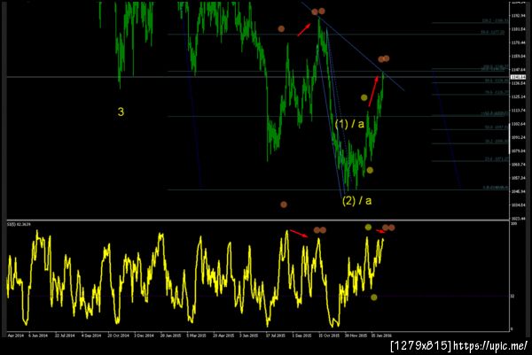Select the "(2) / a" wave label

point(357,201)
